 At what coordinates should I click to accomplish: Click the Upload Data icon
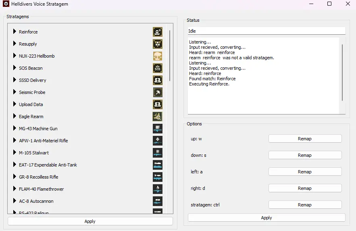coord(158,104)
